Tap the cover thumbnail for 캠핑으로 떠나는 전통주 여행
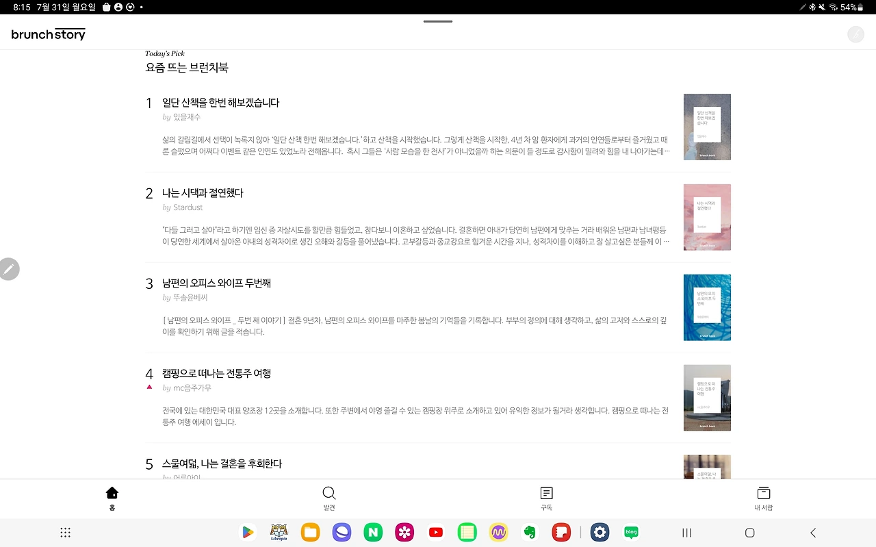 click(707, 398)
